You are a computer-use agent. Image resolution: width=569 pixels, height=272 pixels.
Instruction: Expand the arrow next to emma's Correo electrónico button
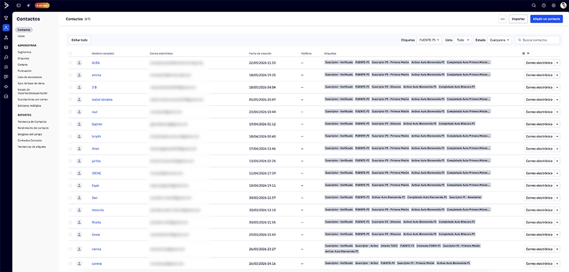point(557,75)
